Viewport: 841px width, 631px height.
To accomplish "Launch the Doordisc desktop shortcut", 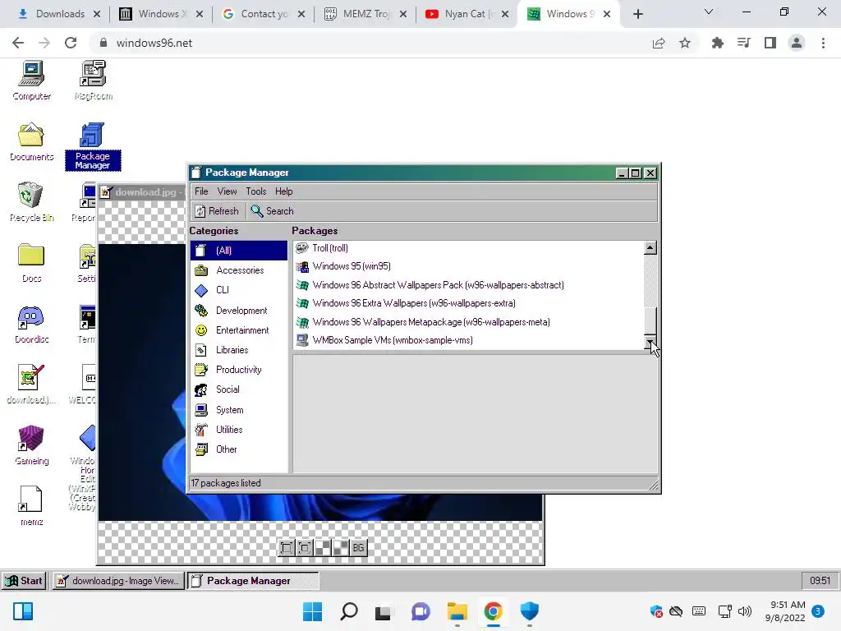I will tap(32, 324).
